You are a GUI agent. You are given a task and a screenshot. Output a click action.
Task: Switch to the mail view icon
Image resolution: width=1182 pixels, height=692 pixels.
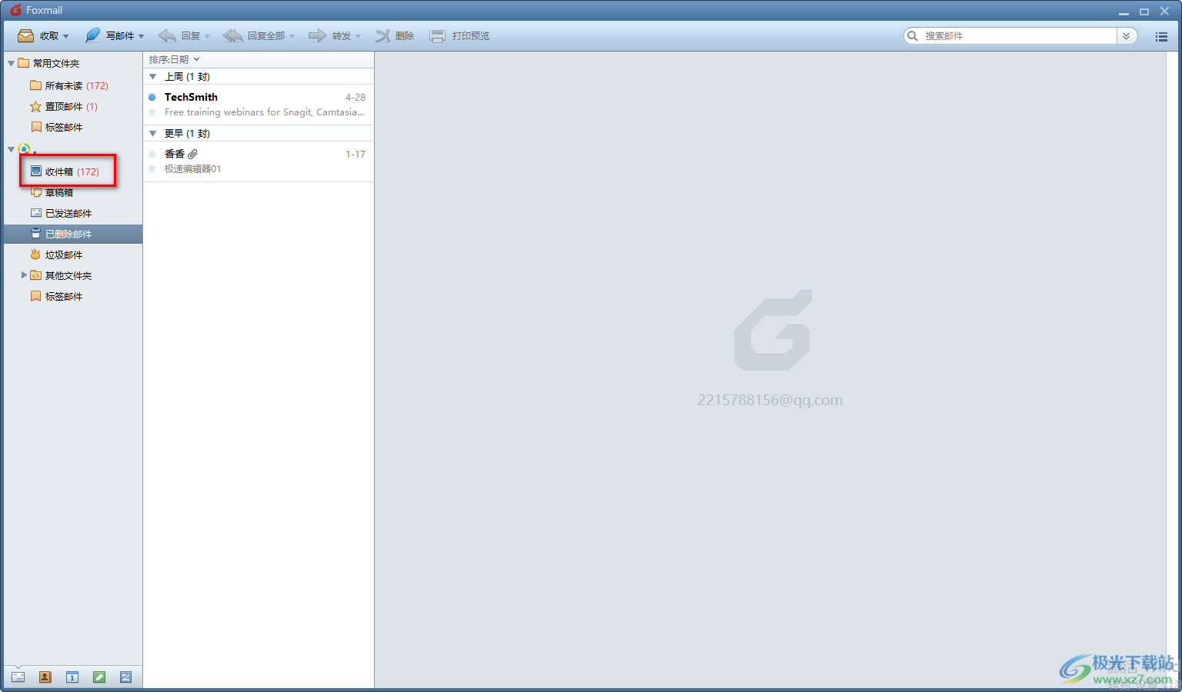pos(18,677)
